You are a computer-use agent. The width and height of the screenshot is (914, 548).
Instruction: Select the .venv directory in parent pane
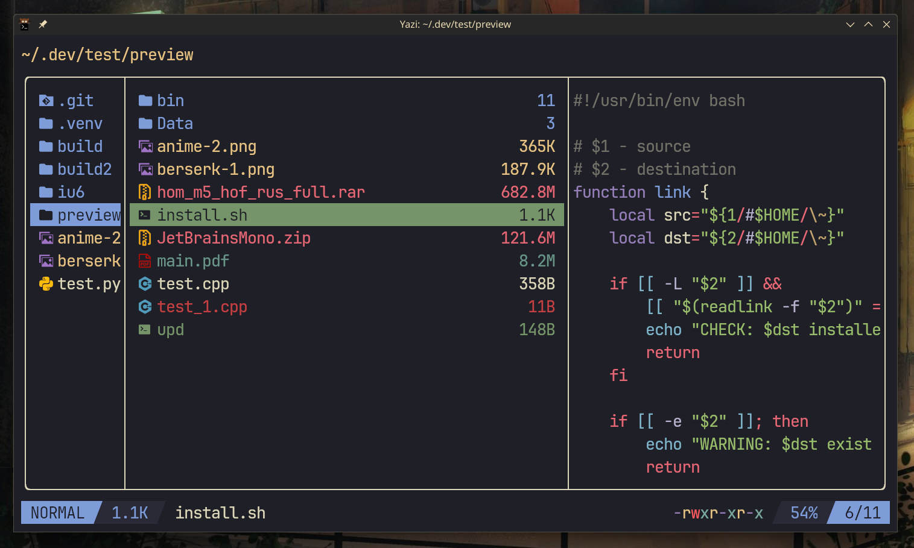point(80,124)
